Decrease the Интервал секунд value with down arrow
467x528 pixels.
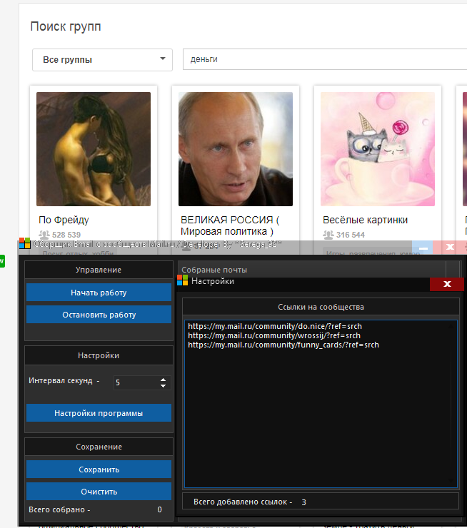[163, 385]
